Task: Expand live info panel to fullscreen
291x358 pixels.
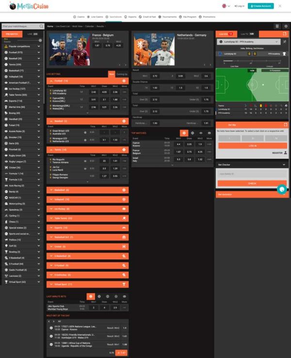Action: click(x=285, y=34)
